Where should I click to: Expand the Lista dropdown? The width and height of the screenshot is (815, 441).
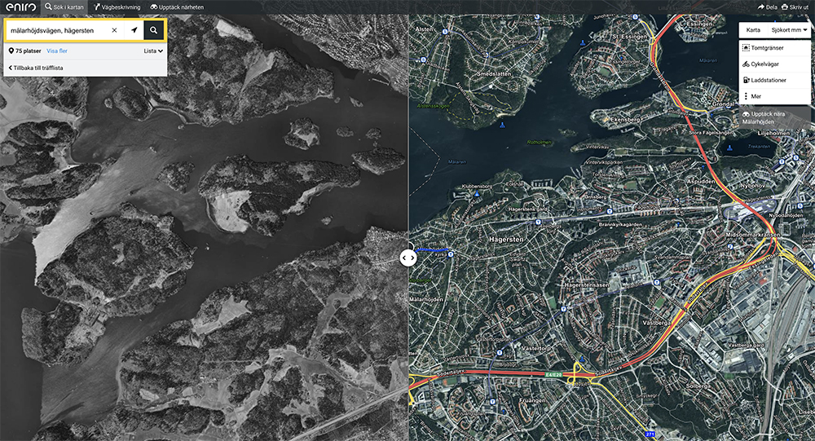(153, 51)
